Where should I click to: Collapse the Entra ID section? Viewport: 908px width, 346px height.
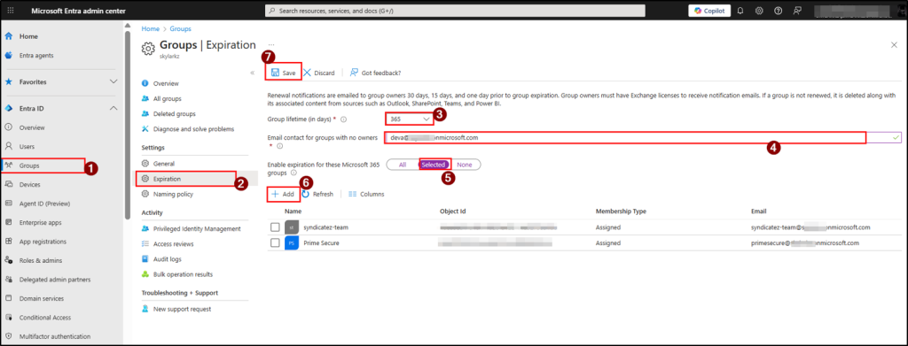tap(113, 109)
